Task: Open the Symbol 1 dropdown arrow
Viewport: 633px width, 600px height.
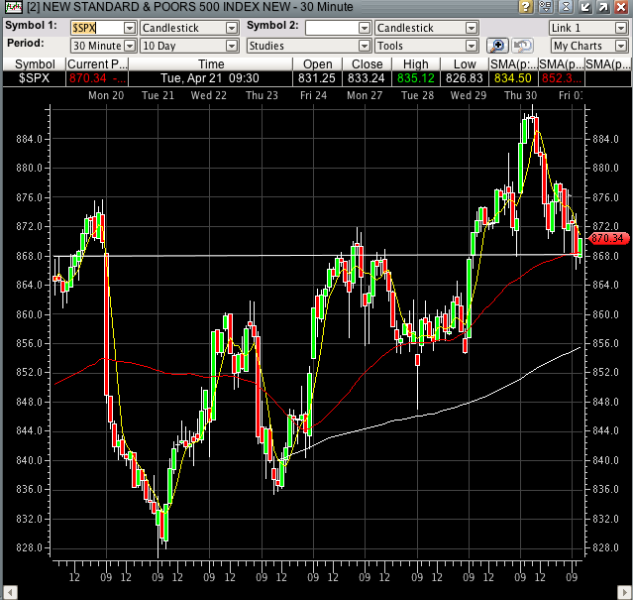Action: coord(130,29)
